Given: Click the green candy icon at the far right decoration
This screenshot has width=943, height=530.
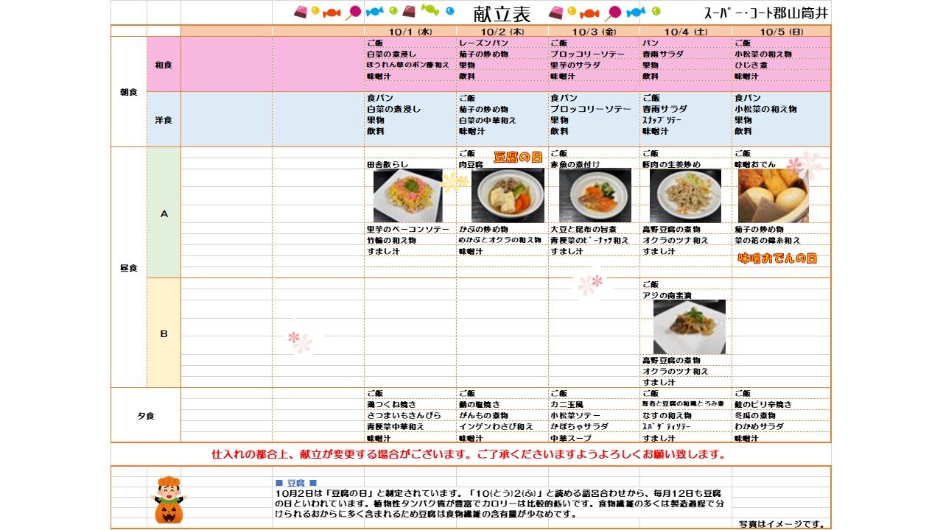Looking at the screenshot, I should click(656, 11).
